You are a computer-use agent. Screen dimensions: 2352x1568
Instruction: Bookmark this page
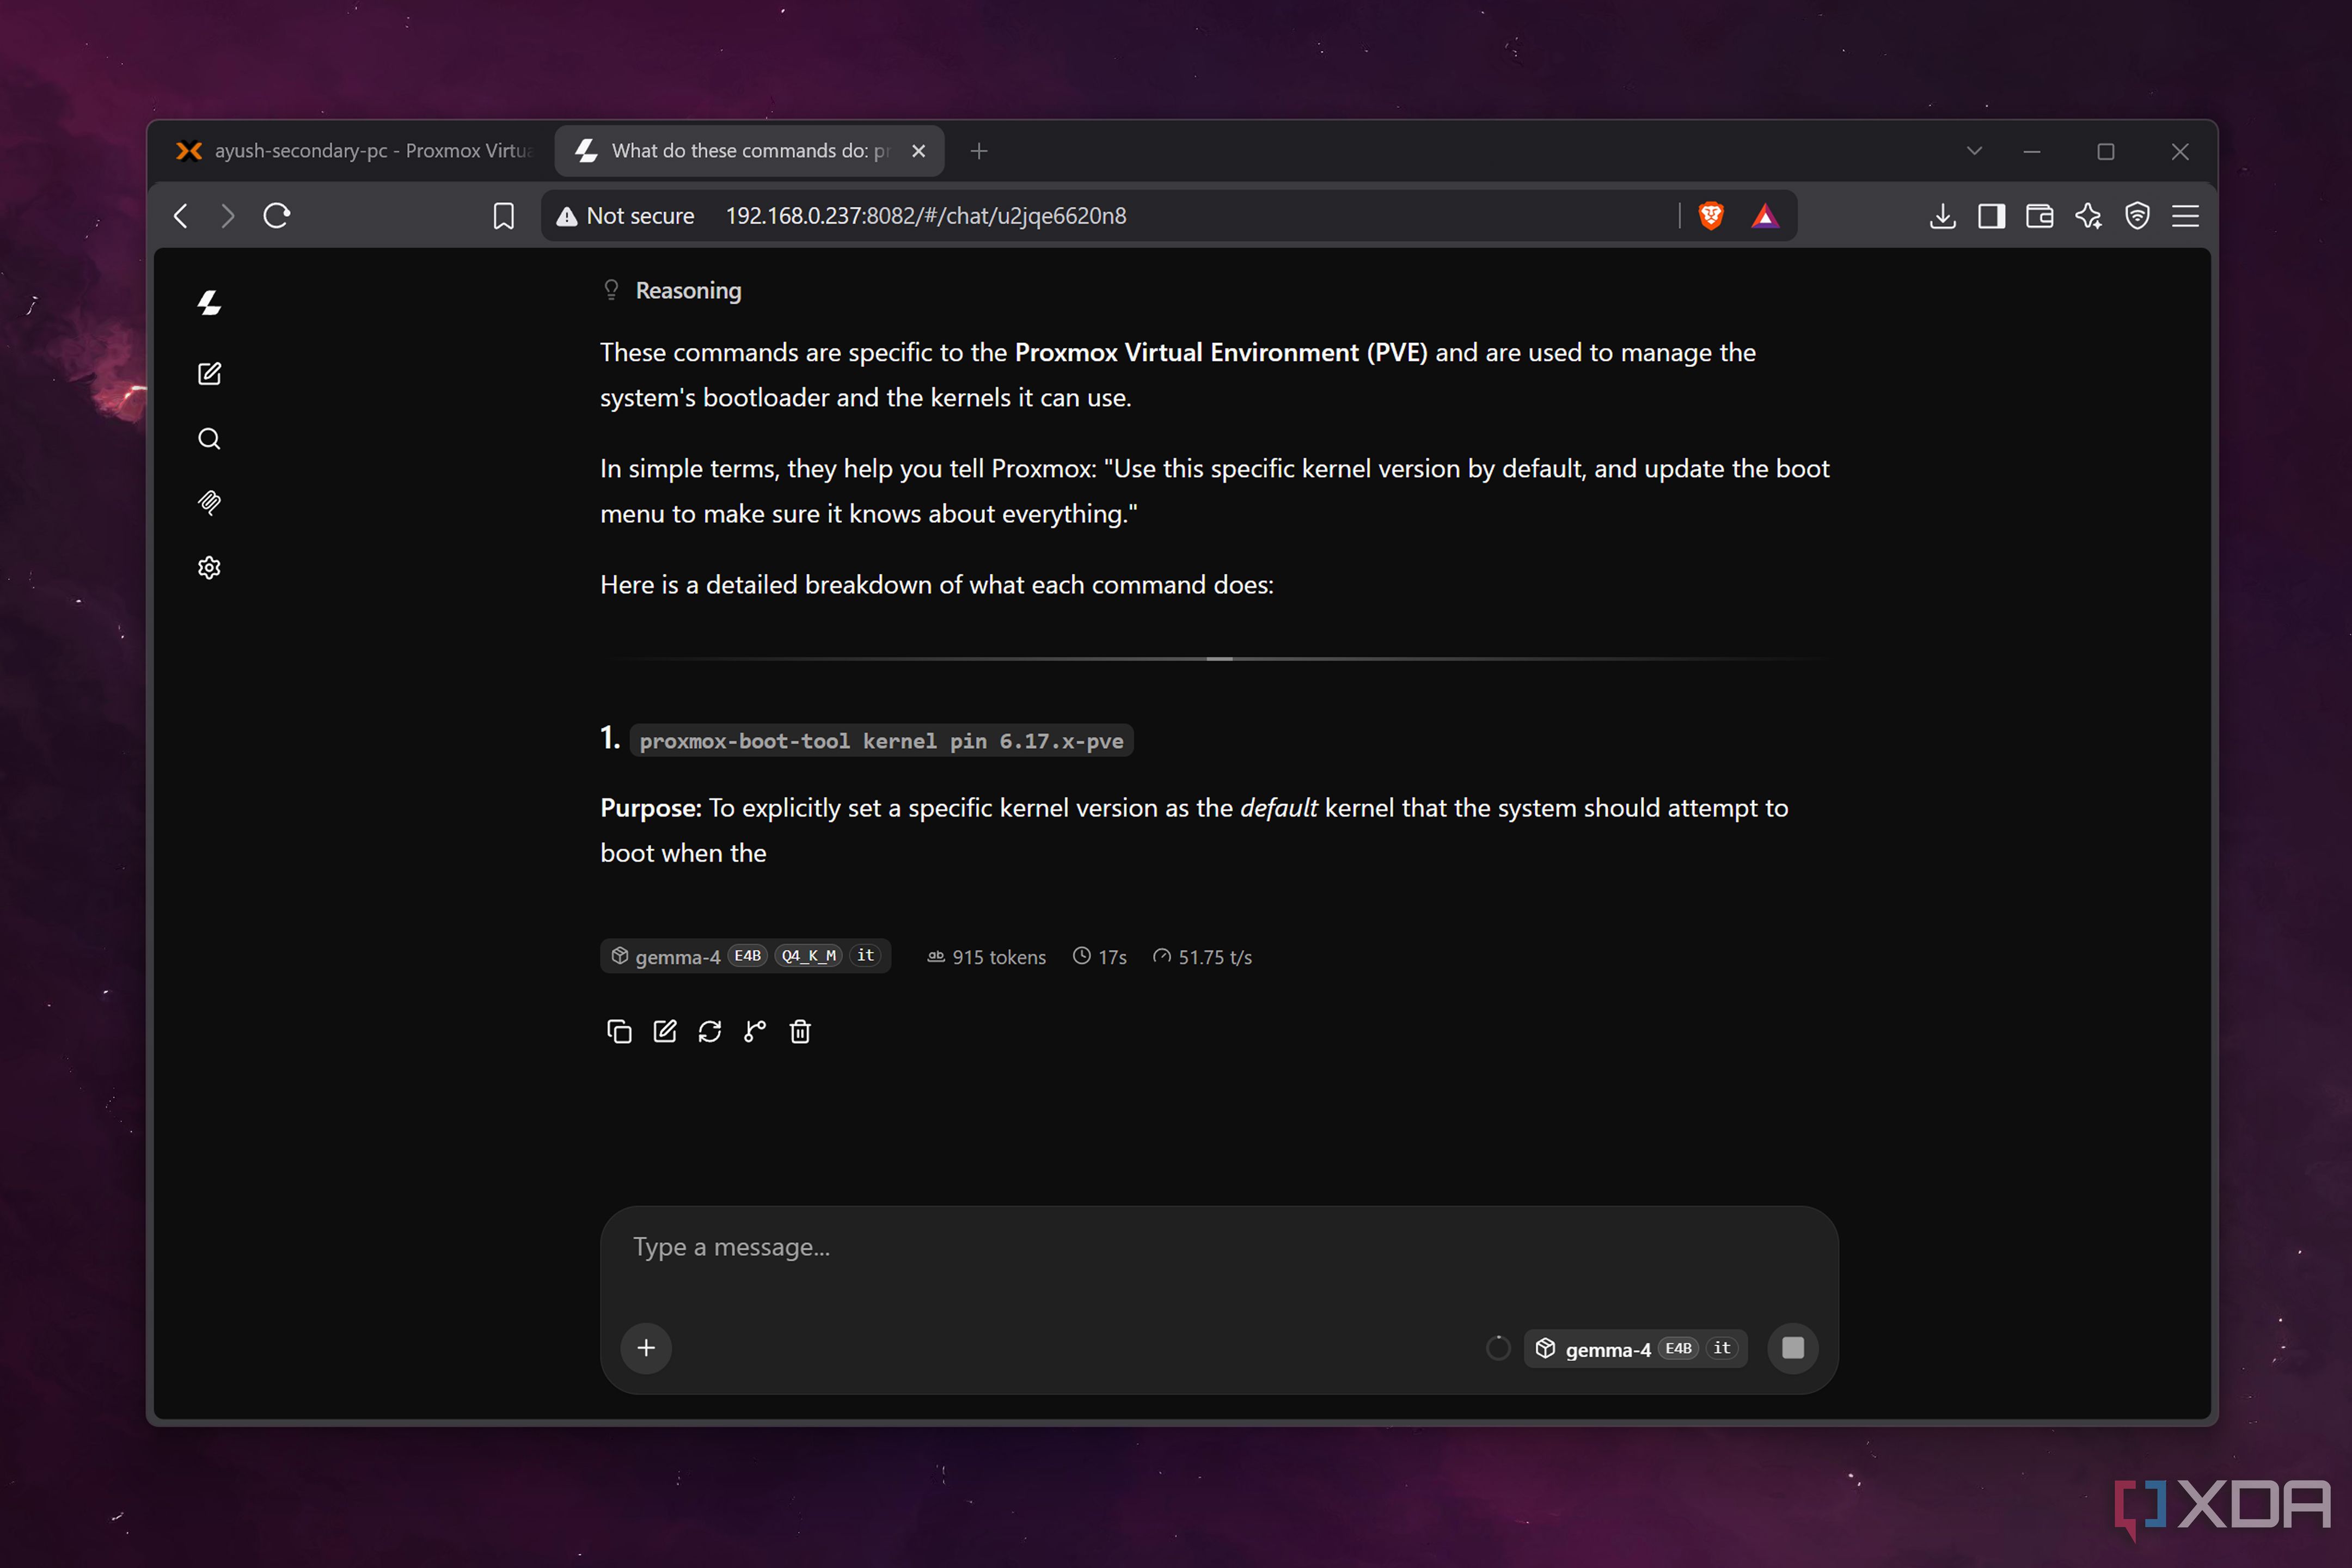click(504, 216)
